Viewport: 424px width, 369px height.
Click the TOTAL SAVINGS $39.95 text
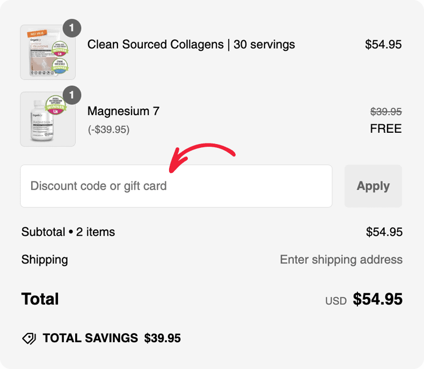112,338
